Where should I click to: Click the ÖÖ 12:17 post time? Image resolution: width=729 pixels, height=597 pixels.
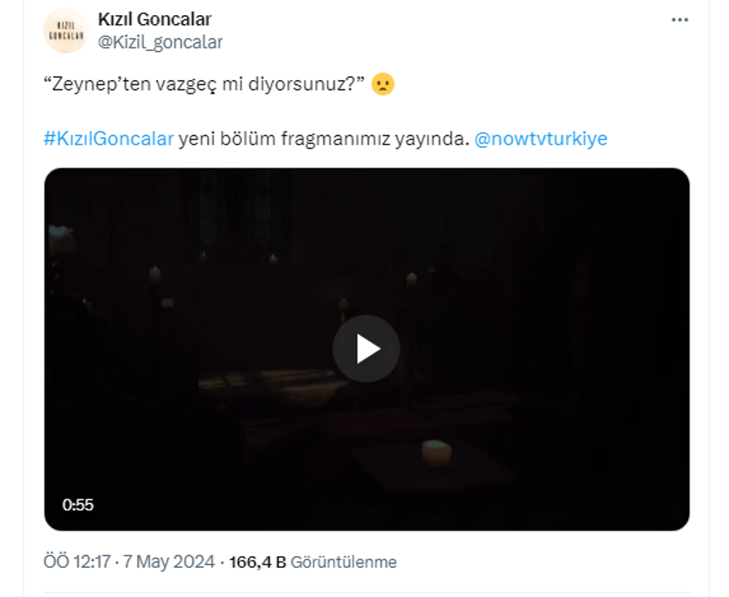[77, 562]
